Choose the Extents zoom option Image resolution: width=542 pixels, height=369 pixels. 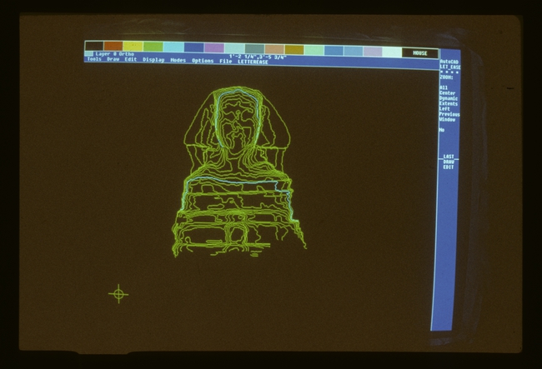[449, 104]
